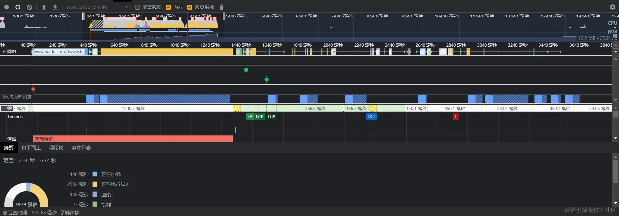This screenshot has width=619, height=216.
Task: Select the DCL timing marker
Action: pos(371,117)
